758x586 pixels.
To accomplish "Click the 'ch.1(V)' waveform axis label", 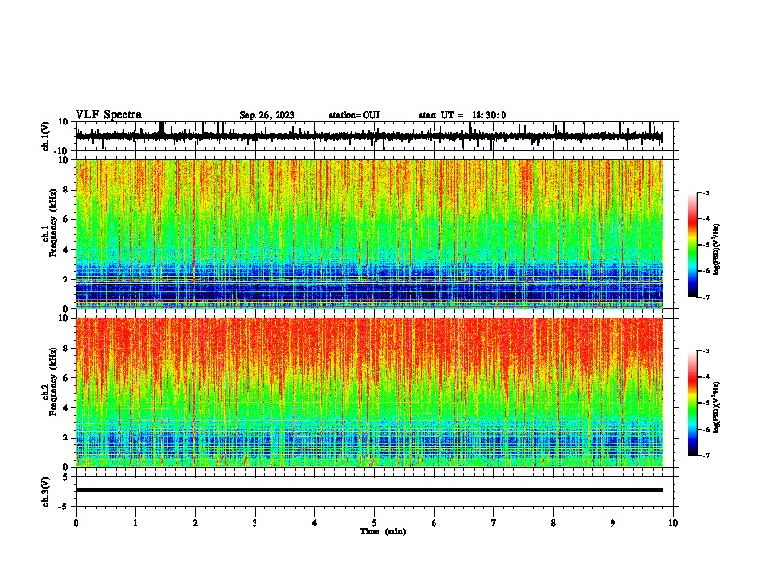I will point(46,136).
